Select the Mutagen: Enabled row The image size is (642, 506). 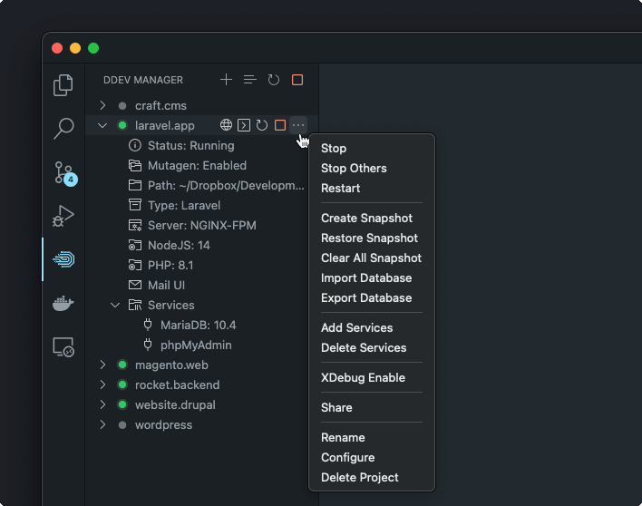201,165
